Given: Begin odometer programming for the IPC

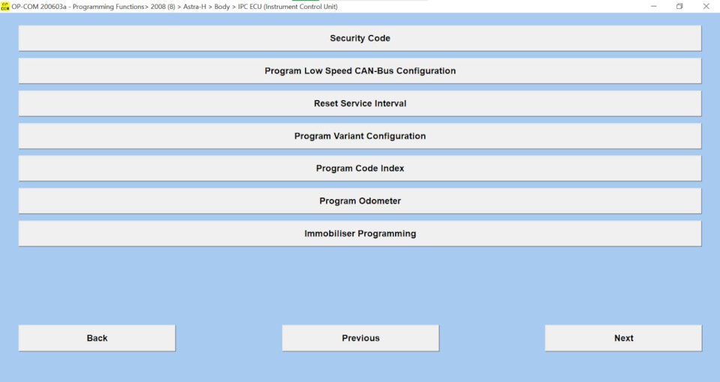Looking at the screenshot, I should [360, 201].
